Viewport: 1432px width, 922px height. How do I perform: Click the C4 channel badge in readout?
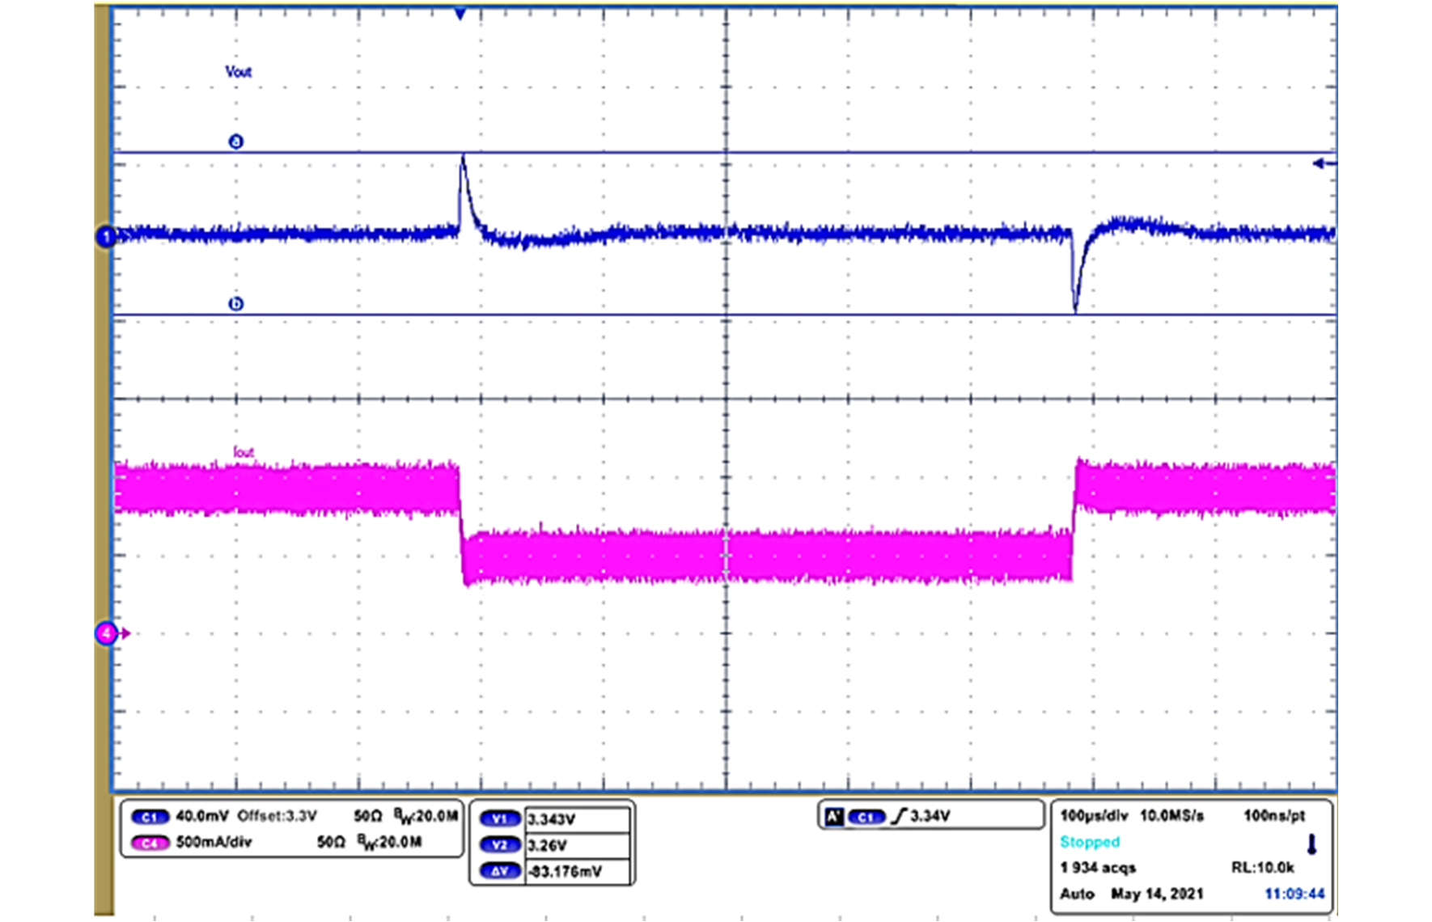coord(150,843)
